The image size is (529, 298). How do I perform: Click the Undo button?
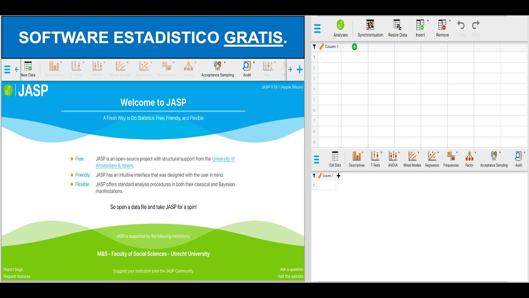(461, 28)
